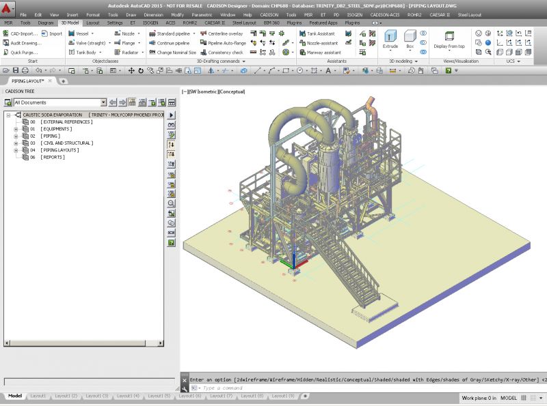This screenshot has height=406, width=547.
Task: Choose the Flange tool
Action: click(124, 43)
